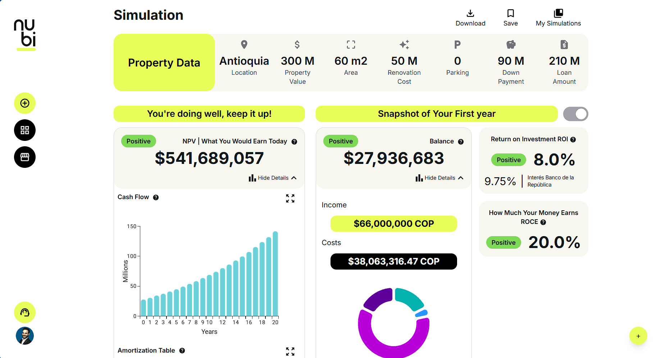Open the ROI help question mark
The image size is (661, 358).
tap(573, 139)
